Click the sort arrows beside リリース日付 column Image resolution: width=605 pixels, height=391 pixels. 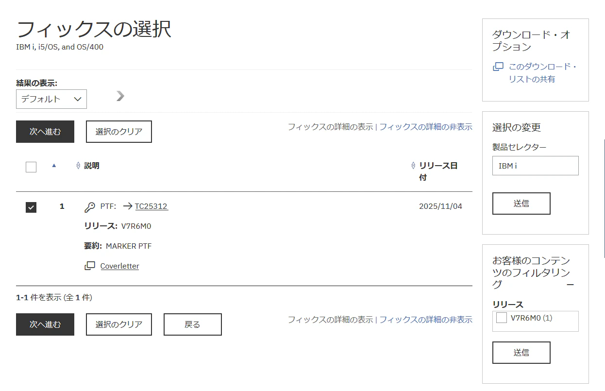pos(413,166)
